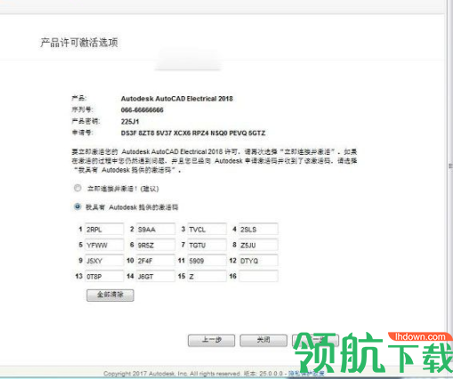Click activation code field 10 containing 2F4F
Viewport: 453px width, 379px height.
156,261
